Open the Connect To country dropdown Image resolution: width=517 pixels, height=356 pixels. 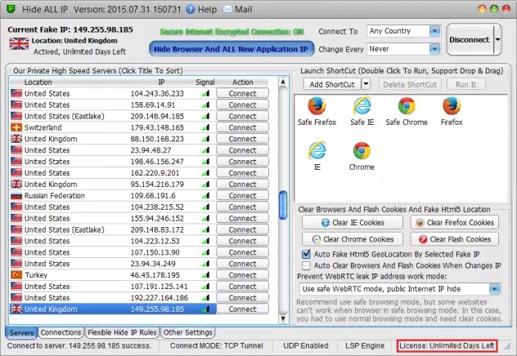click(x=435, y=31)
